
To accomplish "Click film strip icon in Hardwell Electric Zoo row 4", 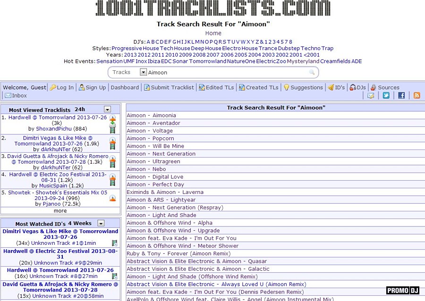I will tap(112, 183).
